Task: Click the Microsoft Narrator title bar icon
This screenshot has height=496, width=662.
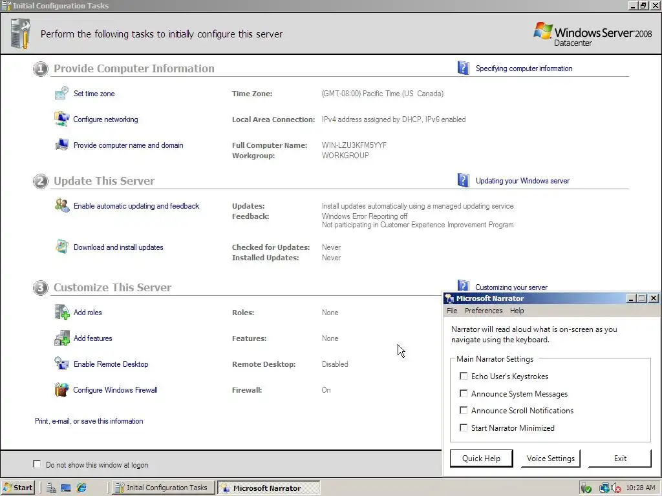Action: 450,298
